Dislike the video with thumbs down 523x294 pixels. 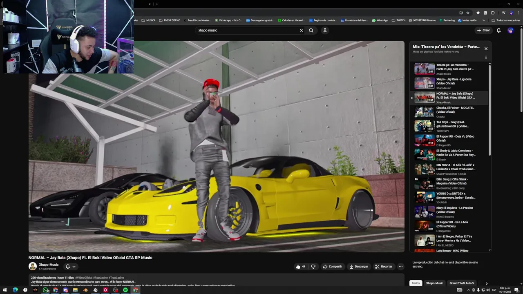coord(313,267)
